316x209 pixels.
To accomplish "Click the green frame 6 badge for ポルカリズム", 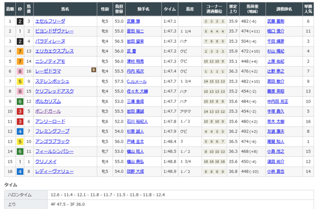I will point(19,101).
